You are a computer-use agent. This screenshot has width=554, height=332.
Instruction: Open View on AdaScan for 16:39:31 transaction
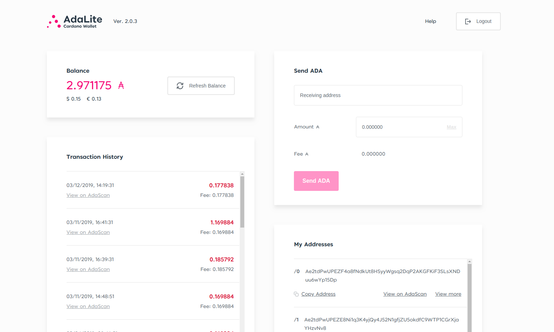88,269
